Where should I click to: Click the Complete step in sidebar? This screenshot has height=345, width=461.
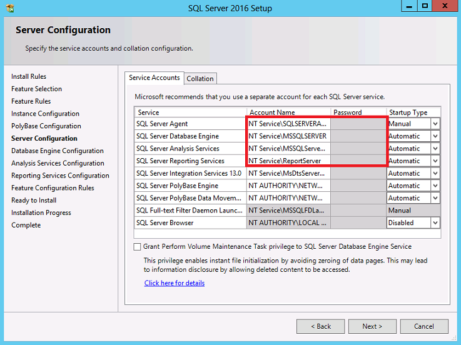(x=26, y=225)
